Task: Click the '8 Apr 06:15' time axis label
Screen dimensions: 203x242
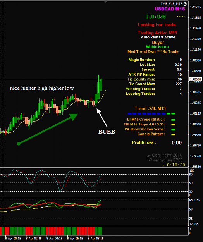Action: pos(75,238)
